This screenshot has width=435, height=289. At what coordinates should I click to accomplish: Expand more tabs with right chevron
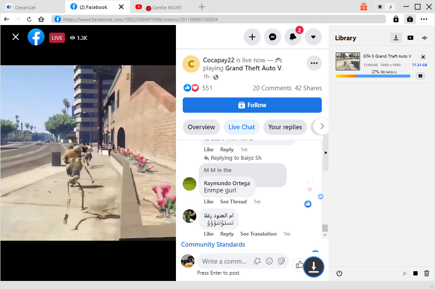[x=322, y=126]
